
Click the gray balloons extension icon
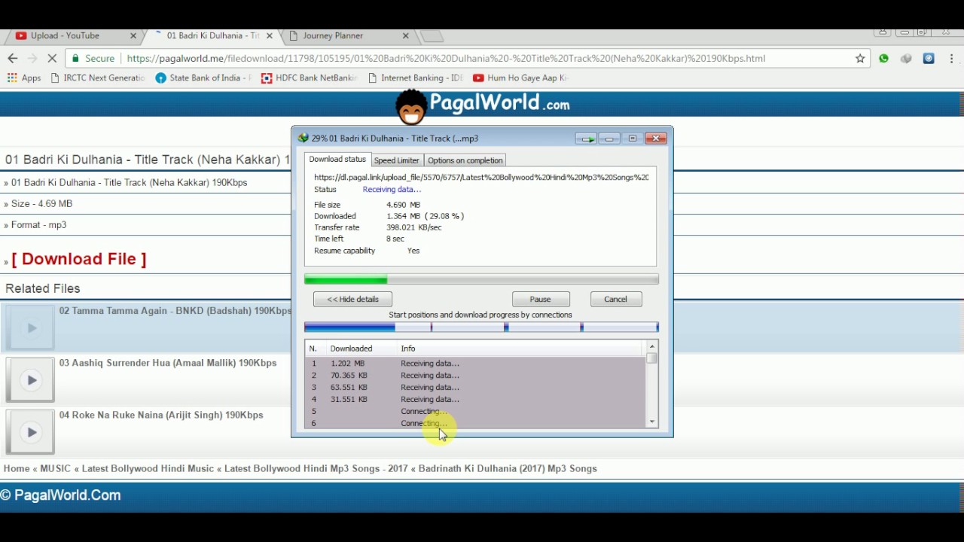coord(907,58)
